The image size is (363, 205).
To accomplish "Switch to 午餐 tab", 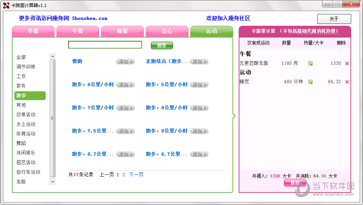I will pyautogui.click(x=78, y=31).
